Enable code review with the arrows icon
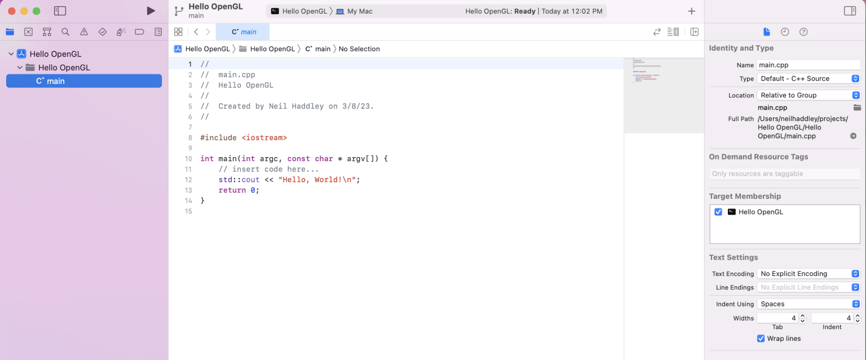 point(657,32)
